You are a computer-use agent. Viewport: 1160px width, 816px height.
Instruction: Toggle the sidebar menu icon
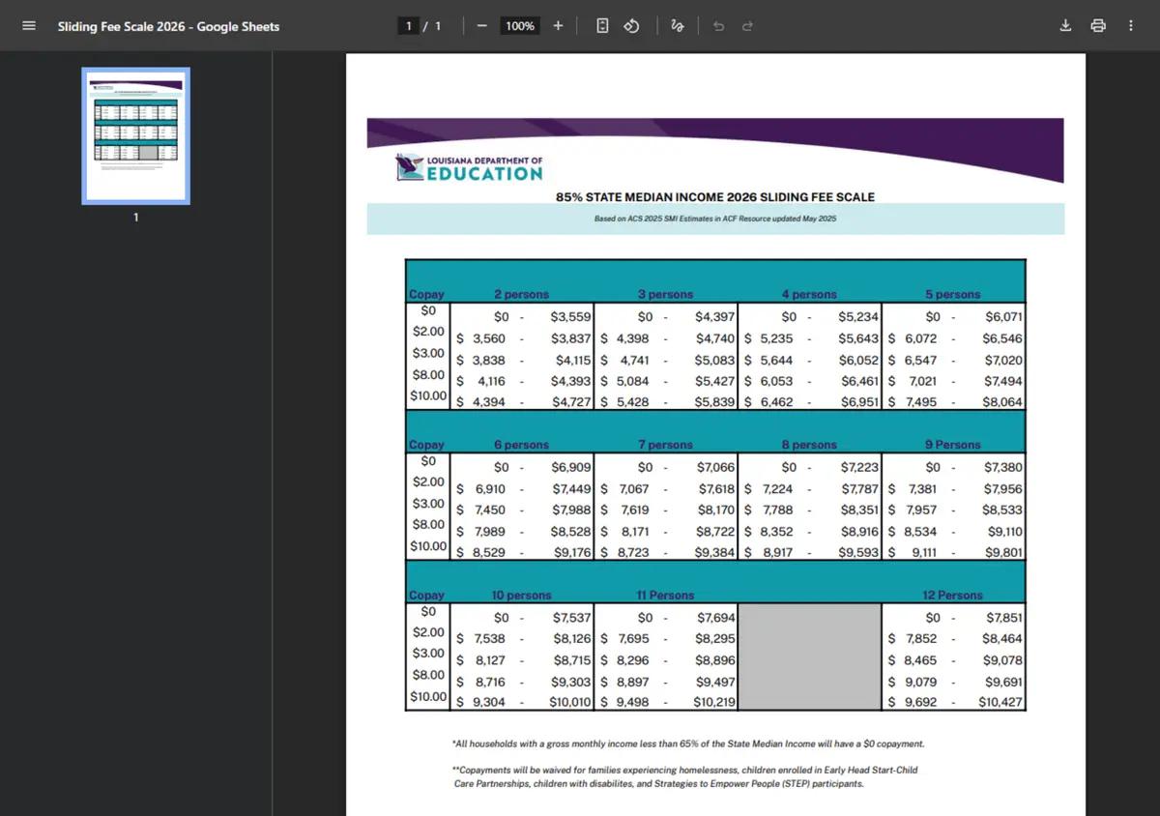pos(29,26)
